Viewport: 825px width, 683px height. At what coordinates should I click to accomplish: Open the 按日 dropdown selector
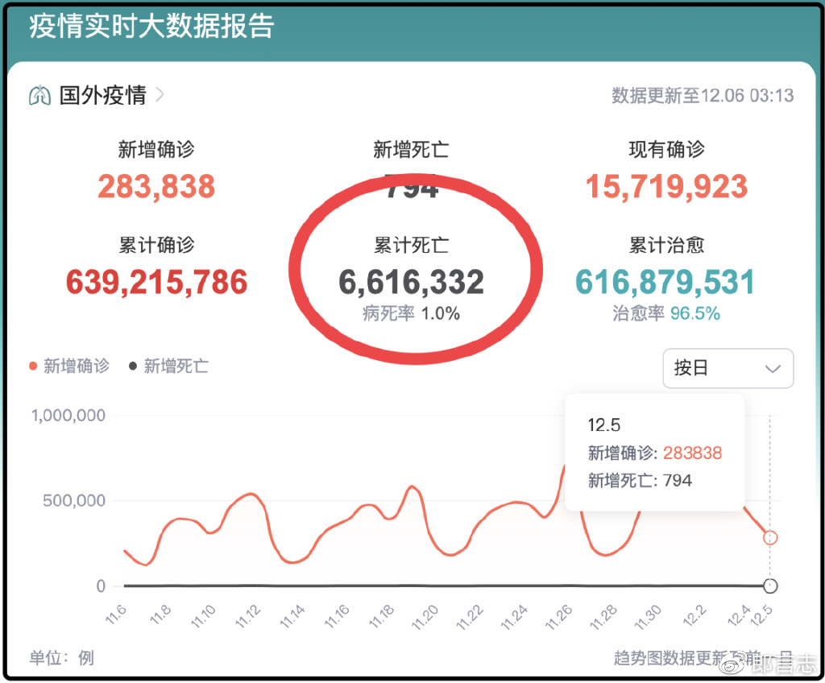[x=728, y=368]
